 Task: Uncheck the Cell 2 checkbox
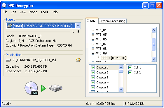pos(130,73)
